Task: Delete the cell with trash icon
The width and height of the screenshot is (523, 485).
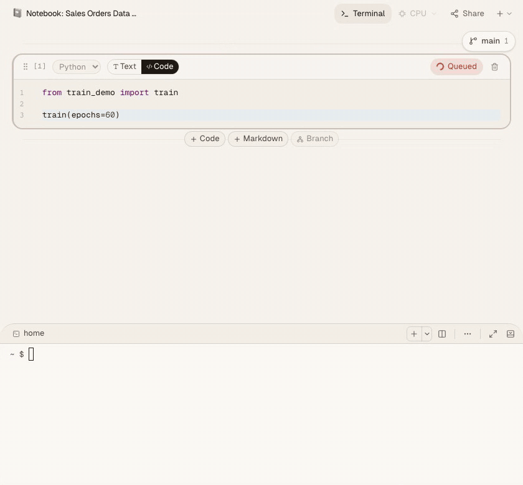Action: pyautogui.click(x=494, y=67)
